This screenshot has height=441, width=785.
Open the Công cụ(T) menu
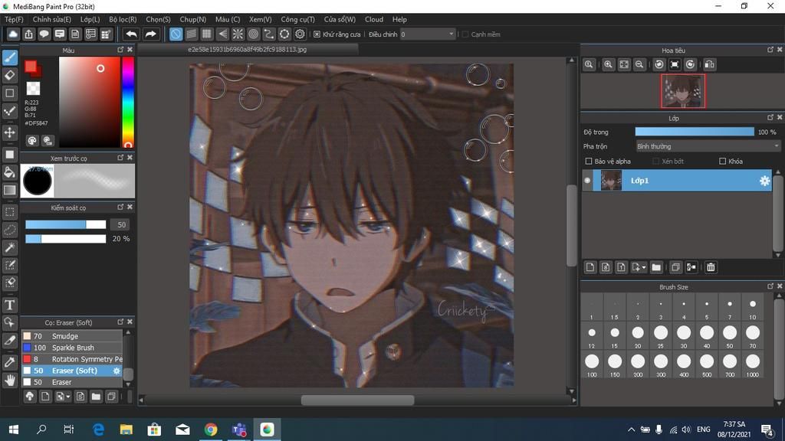coord(298,19)
